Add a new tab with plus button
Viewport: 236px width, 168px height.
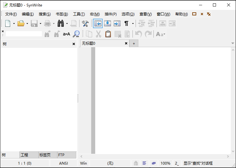tap(134, 44)
